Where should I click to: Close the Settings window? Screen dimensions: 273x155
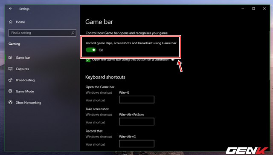[x=264, y=9]
